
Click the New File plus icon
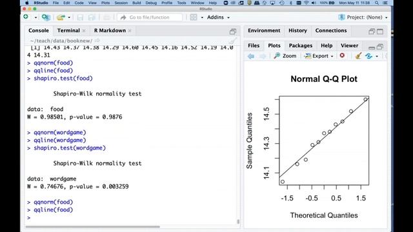point(26,17)
